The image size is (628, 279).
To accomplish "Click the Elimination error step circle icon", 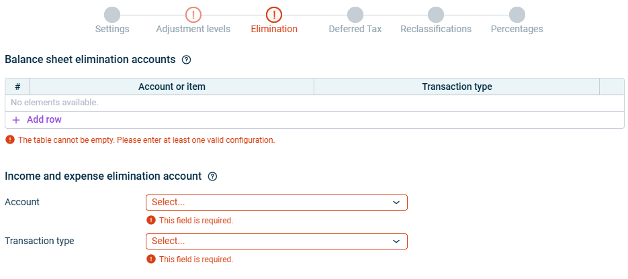I will click(x=274, y=14).
